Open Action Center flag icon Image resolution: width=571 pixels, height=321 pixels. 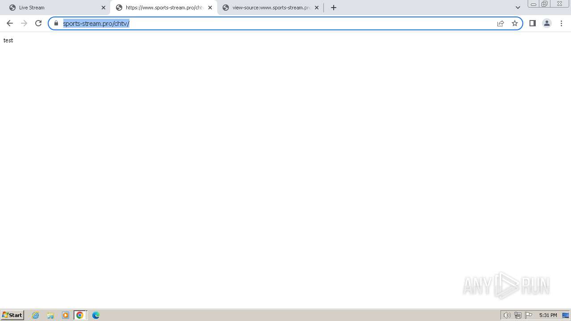(529, 315)
